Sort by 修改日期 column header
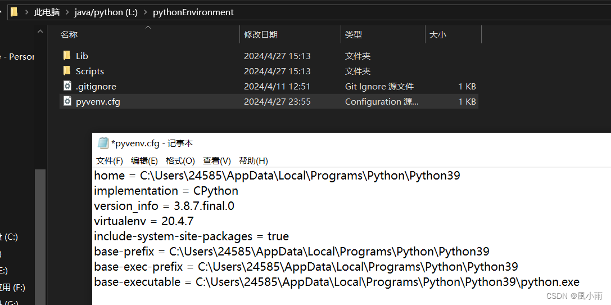Image resolution: width=611 pixels, height=305 pixels. (x=261, y=35)
